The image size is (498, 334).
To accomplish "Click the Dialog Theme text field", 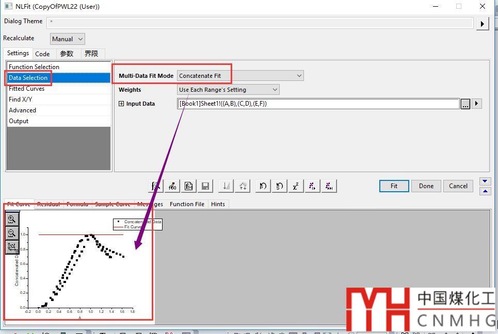I will point(260,22).
